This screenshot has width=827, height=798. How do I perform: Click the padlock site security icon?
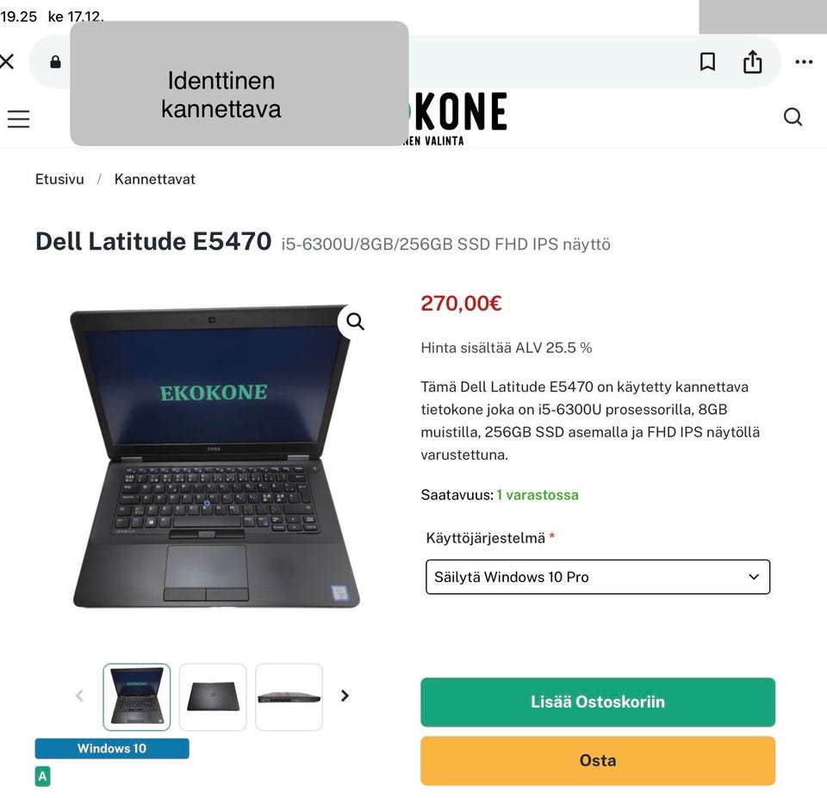[55, 62]
